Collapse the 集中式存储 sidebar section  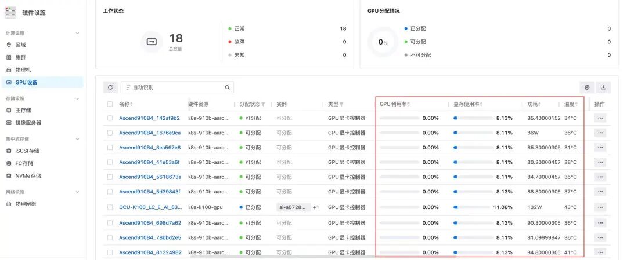point(78,139)
